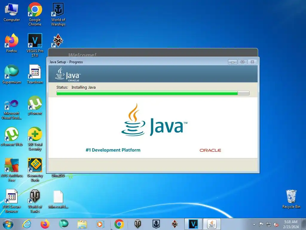Launch World of Warships from the taskbar
The image size is (306, 230).
click(156, 224)
